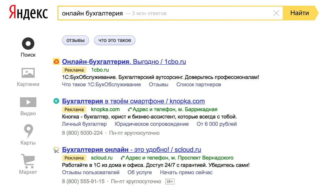Open Отзывы пользователей sitelink

pyautogui.click(x=91, y=173)
